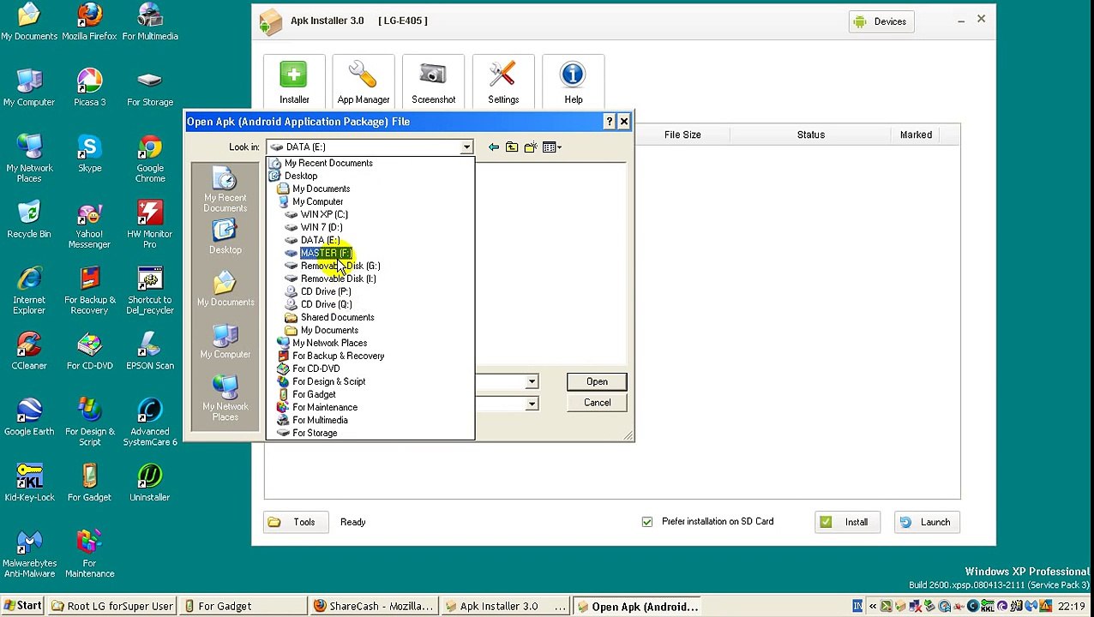Open Google Chrome desktop icon

coord(150,159)
